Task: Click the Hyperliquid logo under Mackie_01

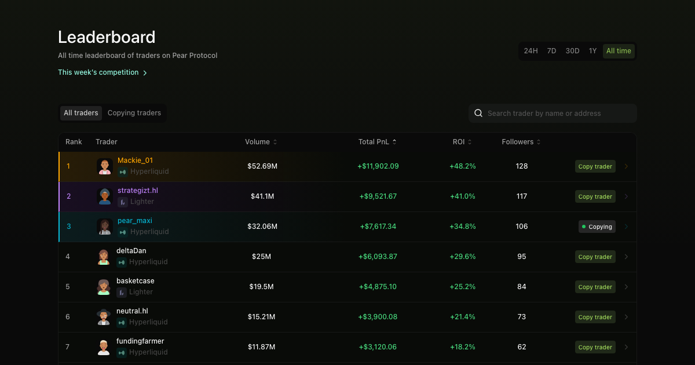Action: pos(123,171)
